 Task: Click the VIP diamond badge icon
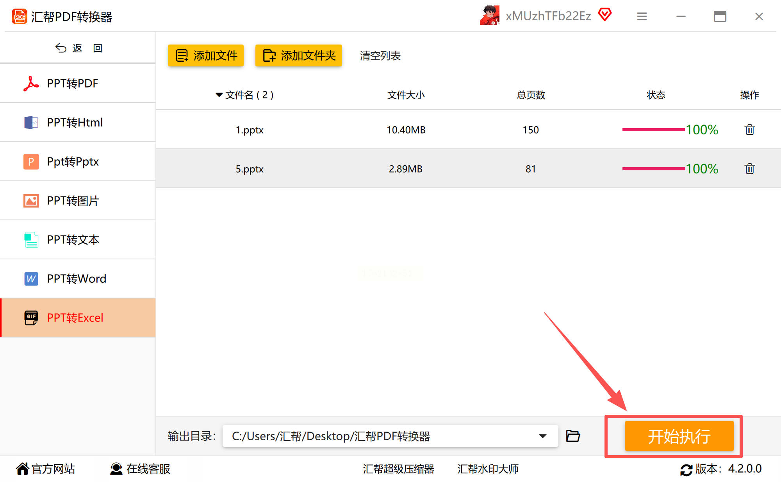point(605,15)
